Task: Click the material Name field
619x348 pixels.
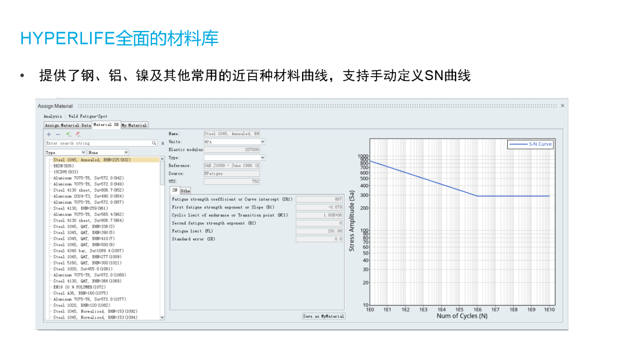Action: (x=232, y=134)
